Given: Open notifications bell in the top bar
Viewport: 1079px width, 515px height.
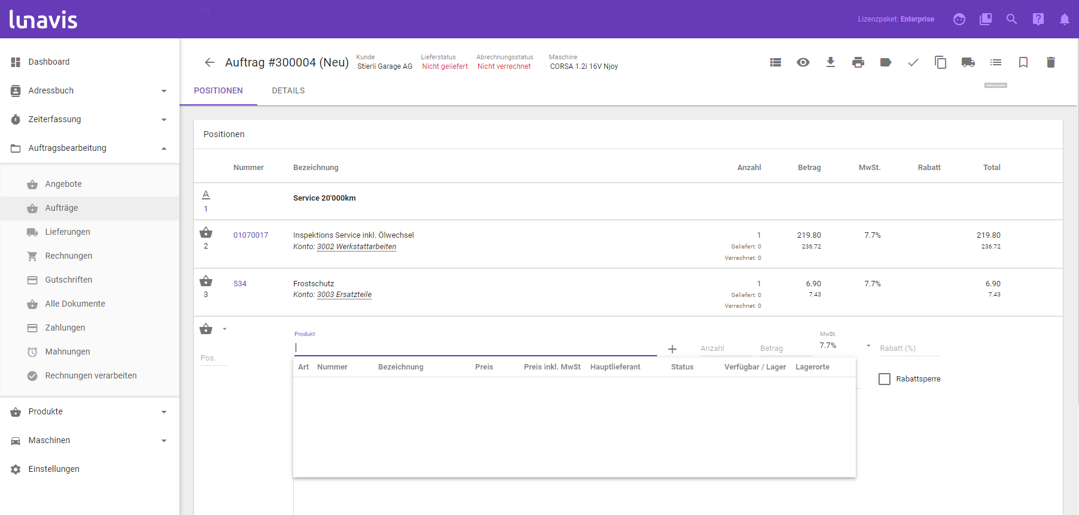Looking at the screenshot, I should click(1064, 19).
